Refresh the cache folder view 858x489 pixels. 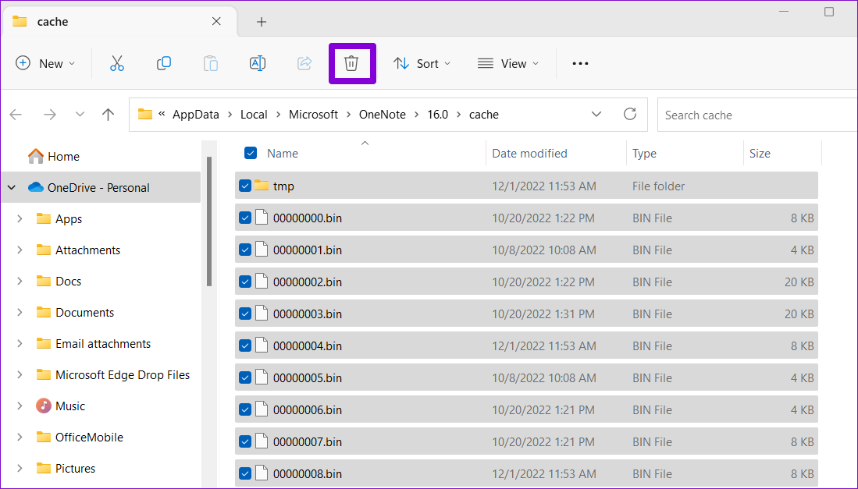(630, 114)
